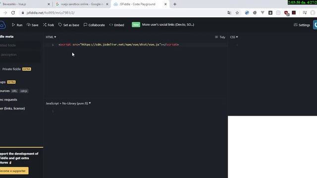Image resolution: width=317 pixels, height=178 pixels.
Task: Click the blue circular extension icon
Action: pos(247,13)
